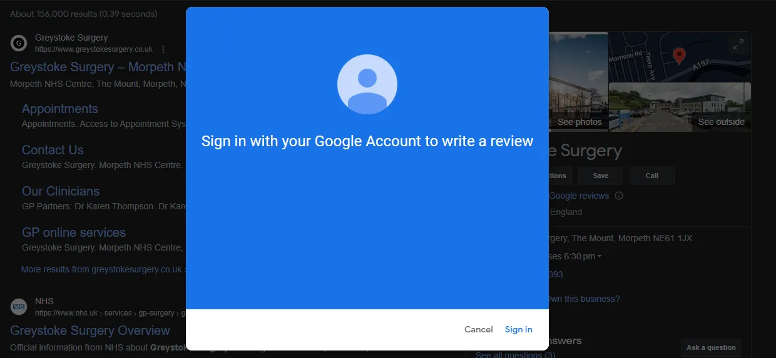Click the red location pin on the map
The height and width of the screenshot is (358, 776).
point(679,56)
